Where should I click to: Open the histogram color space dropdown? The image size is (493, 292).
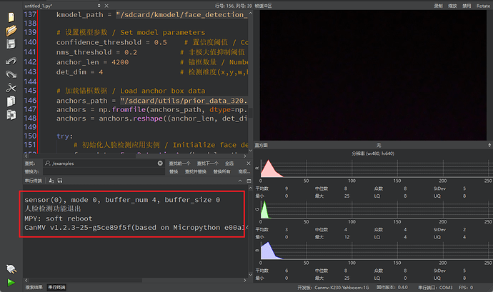(x=377, y=145)
